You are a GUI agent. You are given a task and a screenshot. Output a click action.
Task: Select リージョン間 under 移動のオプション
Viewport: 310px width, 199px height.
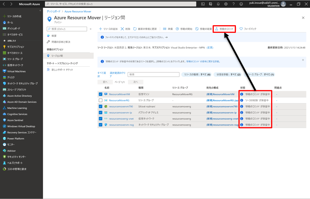click(x=68, y=56)
